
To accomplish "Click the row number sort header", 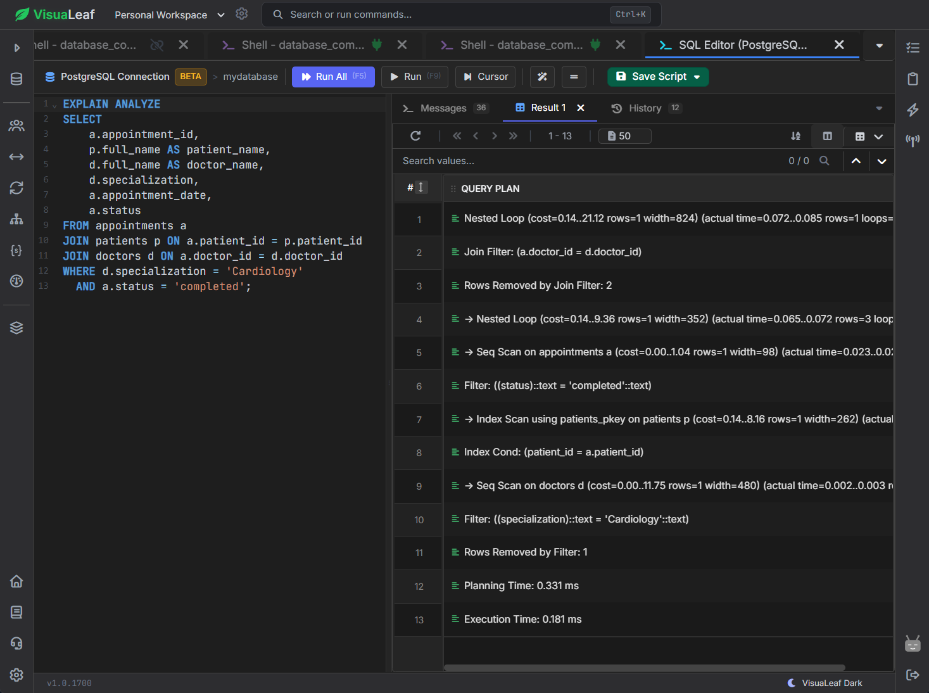I will pyautogui.click(x=417, y=188).
